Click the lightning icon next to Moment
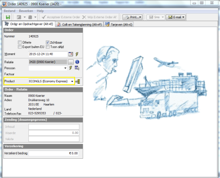Viewport: 220px width, 178px height. (x=77, y=54)
